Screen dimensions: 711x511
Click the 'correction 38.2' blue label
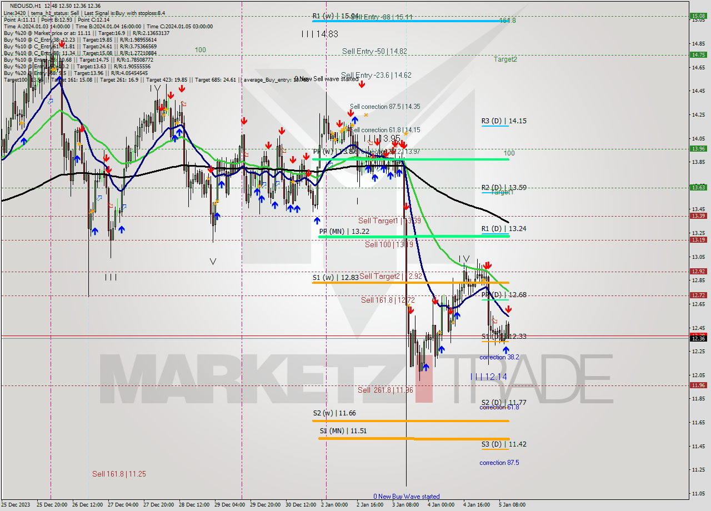click(x=499, y=357)
